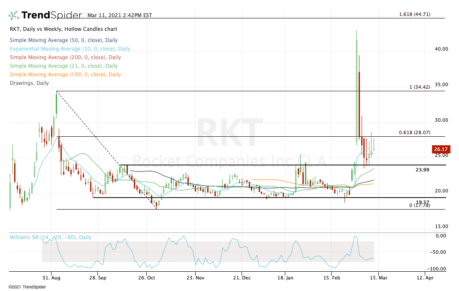The width and height of the screenshot is (459, 291).
Task: Select the Simple Moving Average (21) legend entry
Action: coord(63,66)
